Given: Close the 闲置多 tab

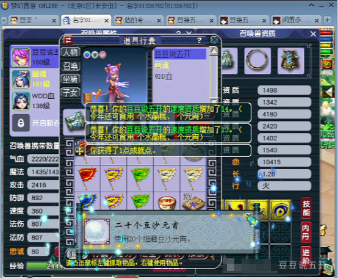Looking at the screenshot, I should (x=317, y=21).
